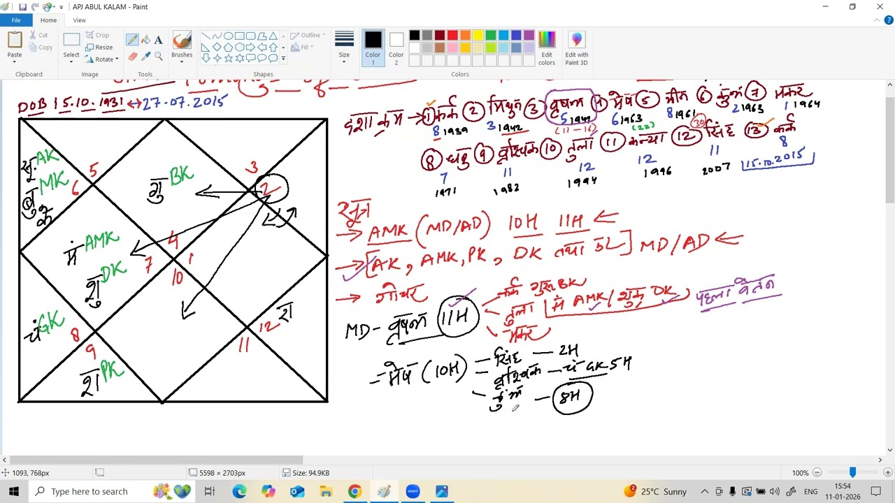Image resolution: width=895 pixels, height=503 pixels.
Task: Open the notification center icon
Action: click(x=875, y=491)
